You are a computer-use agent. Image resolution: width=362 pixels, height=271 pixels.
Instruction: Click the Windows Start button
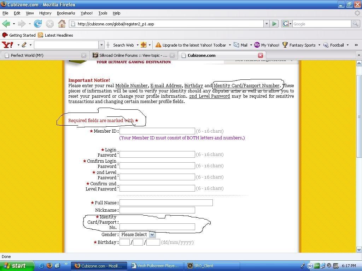coord(14,266)
